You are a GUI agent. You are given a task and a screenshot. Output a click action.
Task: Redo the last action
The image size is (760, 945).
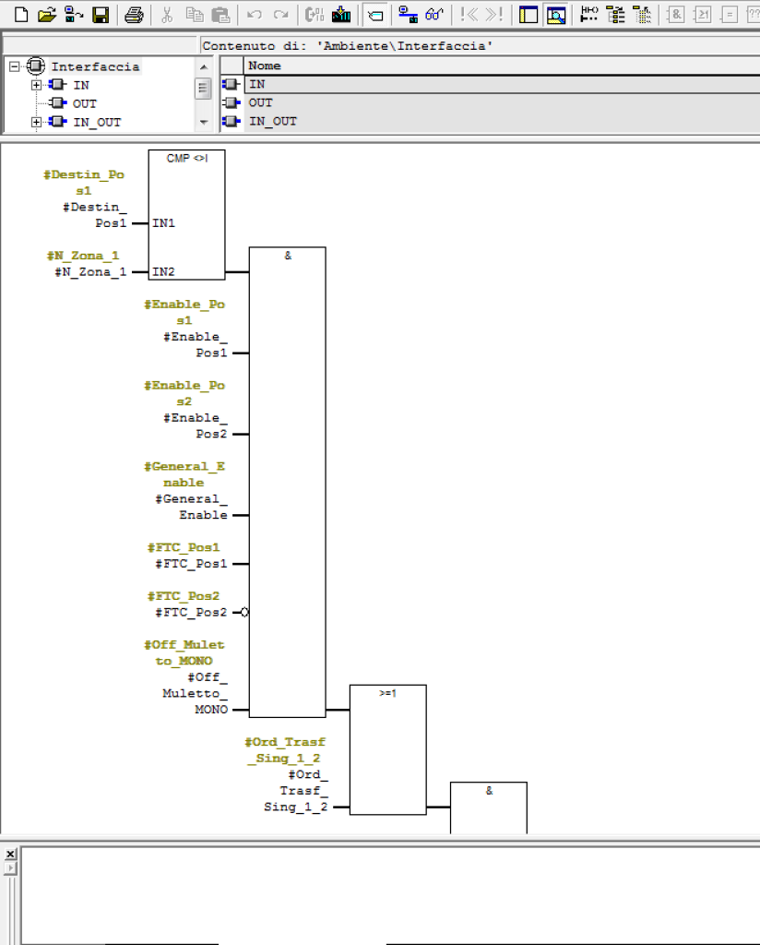pos(280,15)
